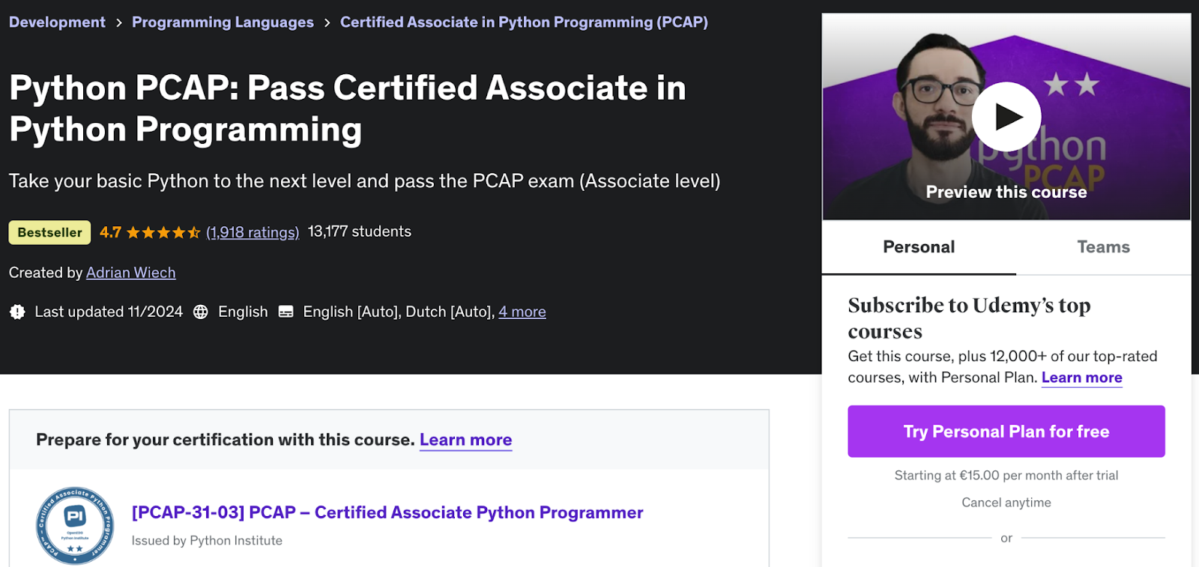Click the 'Take your basic Python to the next level' subtitle

pyautogui.click(x=365, y=181)
